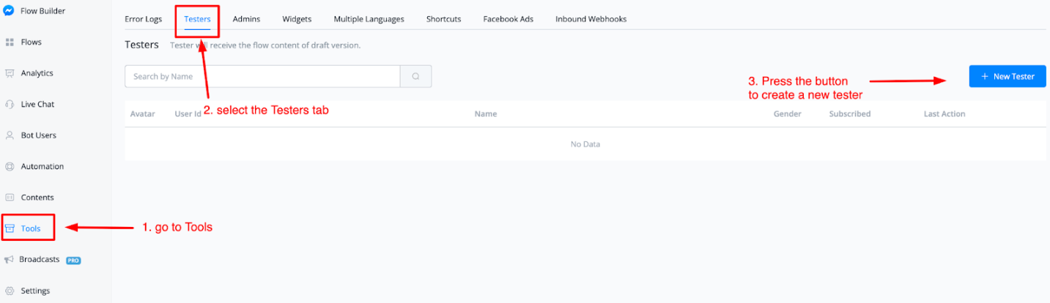Switch to the Error Logs tab
The width and height of the screenshot is (1050, 303).
143,19
